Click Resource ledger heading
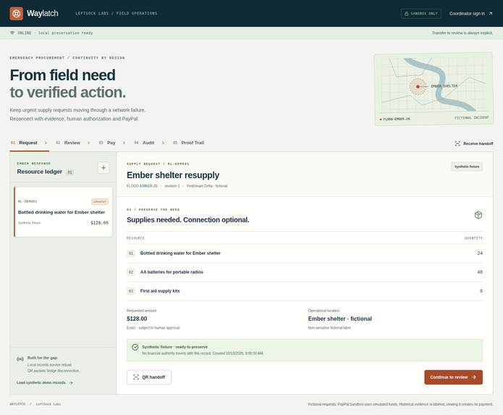Screen dimensions: 503x415 (x=40, y=172)
